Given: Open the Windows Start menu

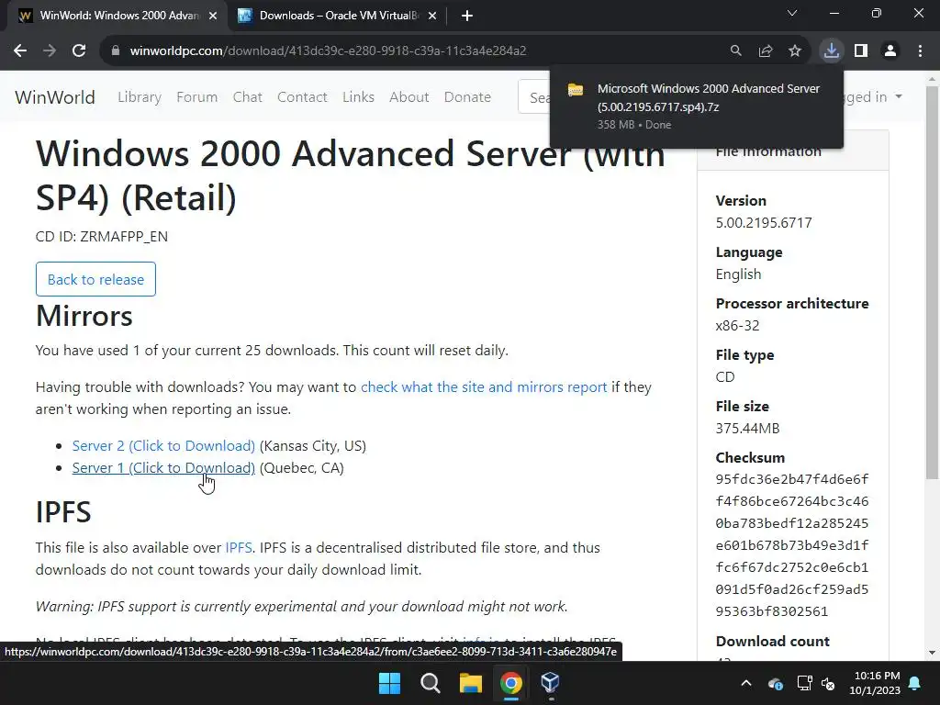Looking at the screenshot, I should (389, 683).
